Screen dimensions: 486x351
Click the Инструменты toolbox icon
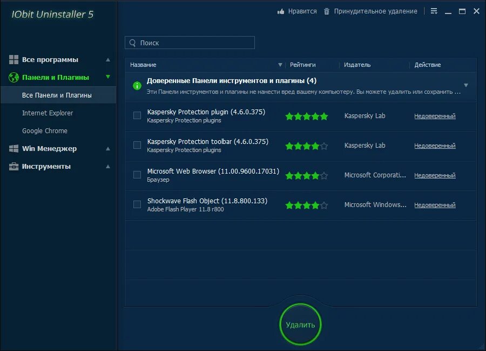[x=13, y=167]
